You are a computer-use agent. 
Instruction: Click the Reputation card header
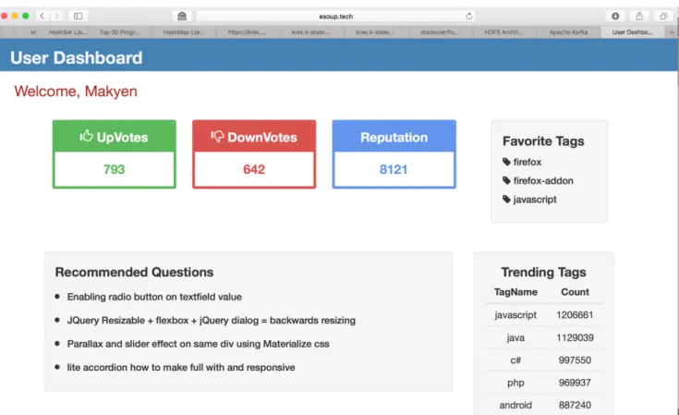click(394, 137)
